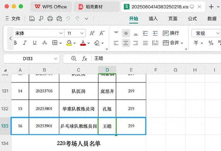Click the fx insert function icon
The height and width of the screenshot is (151, 221).
pos(85,59)
